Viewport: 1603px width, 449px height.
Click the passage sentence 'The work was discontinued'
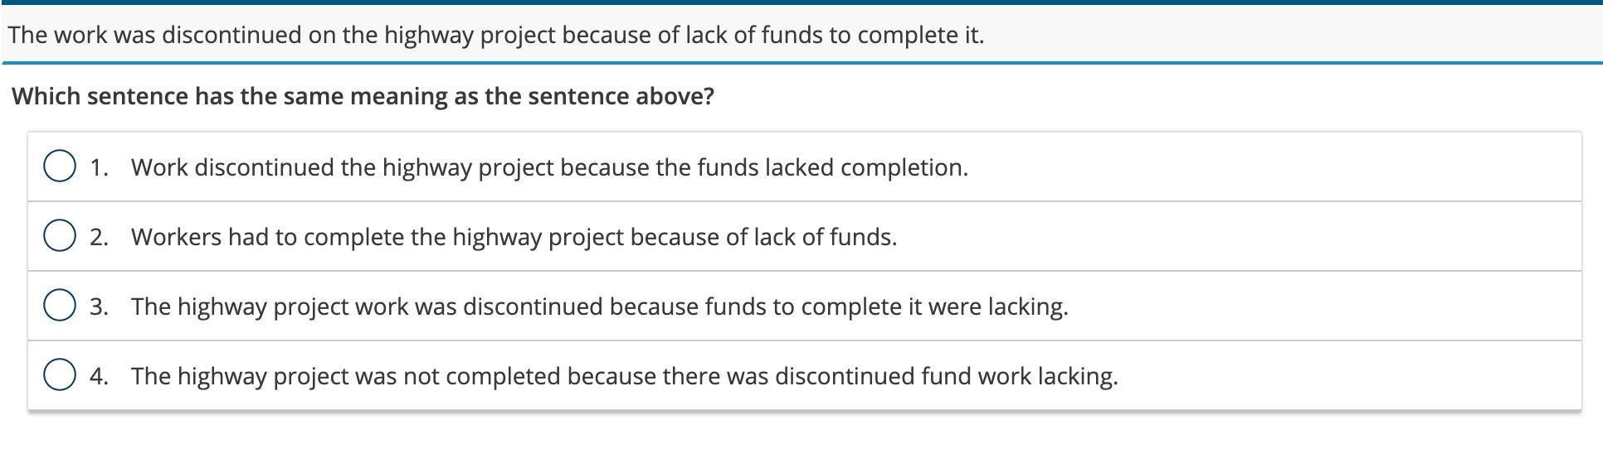click(496, 35)
